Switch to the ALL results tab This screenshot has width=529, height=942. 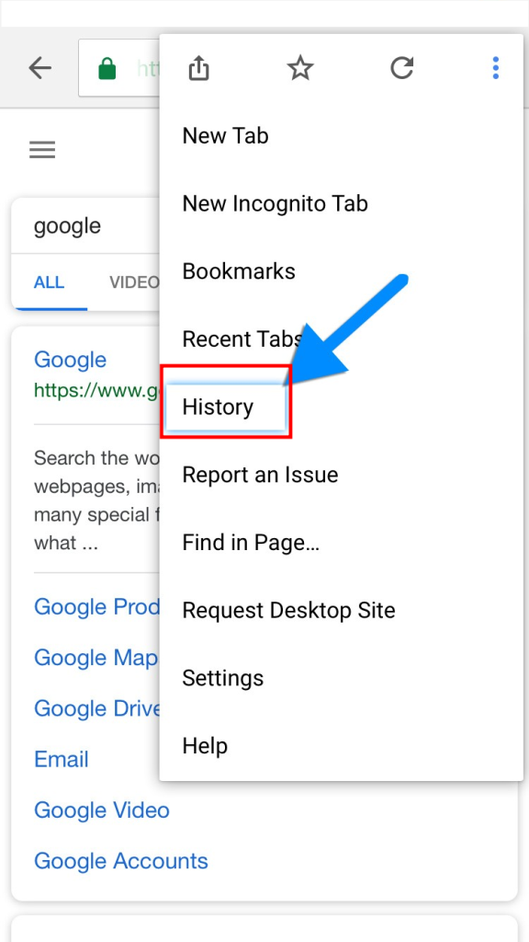click(x=50, y=282)
